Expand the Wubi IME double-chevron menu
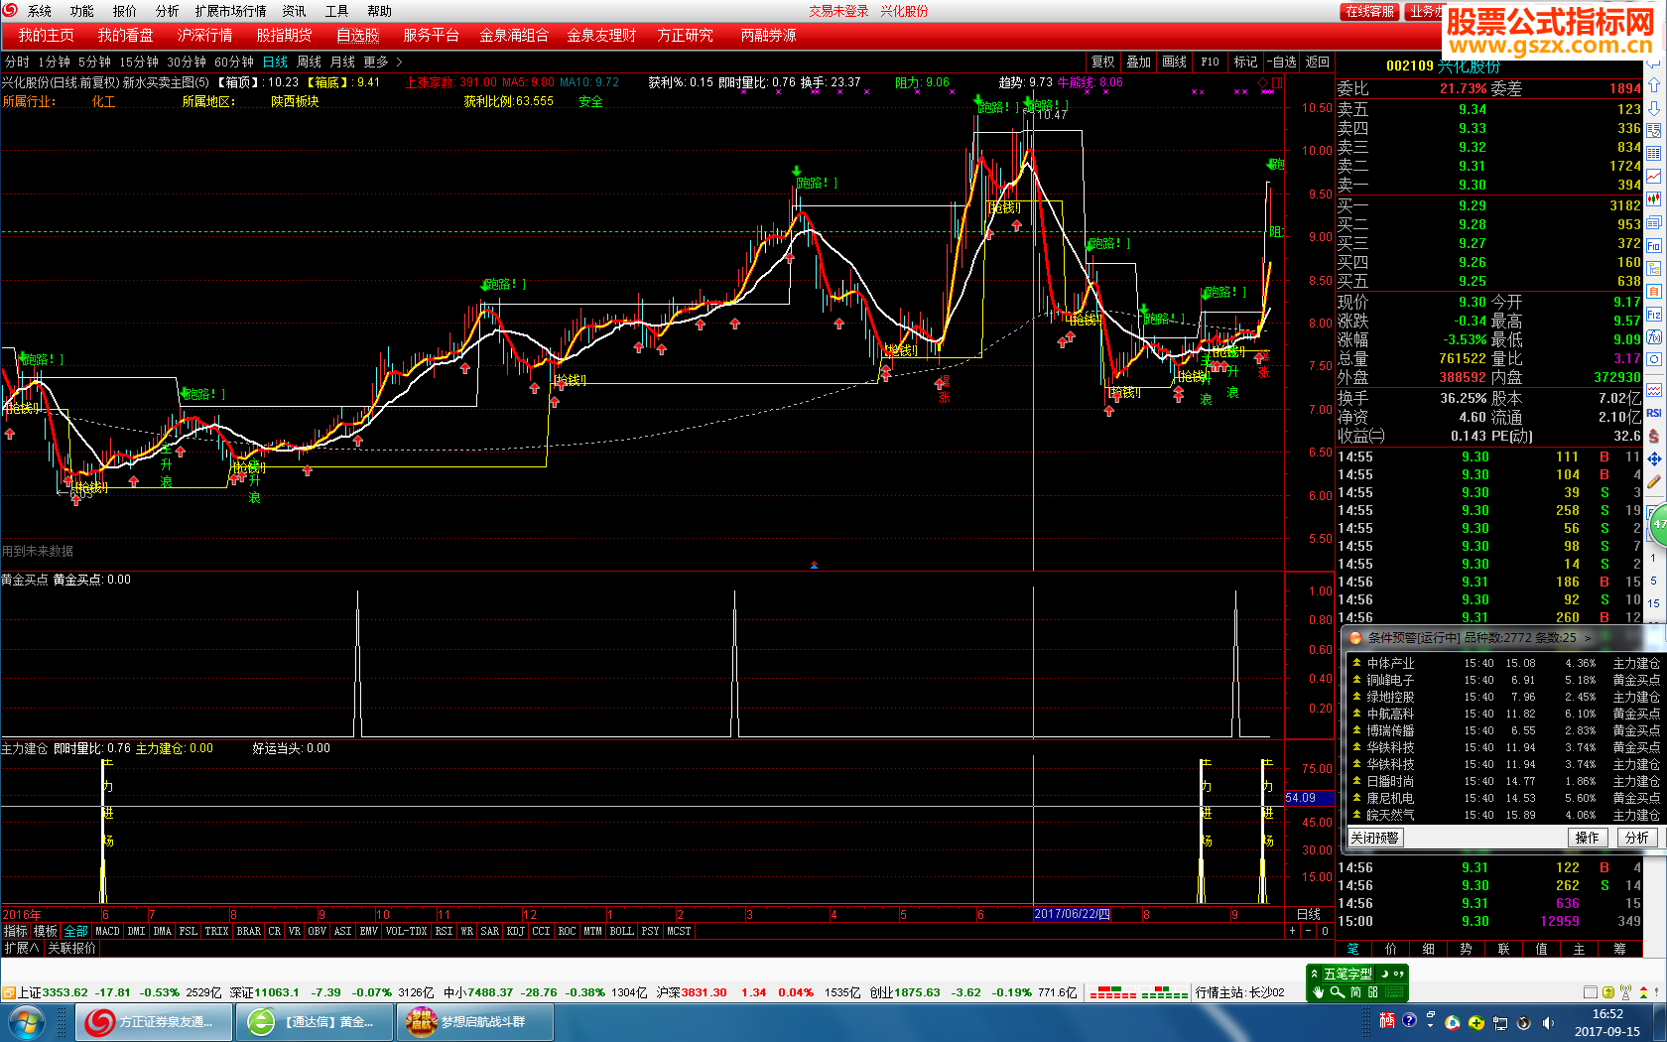Image resolution: width=1667 pixels, height=1042 pixels. pos(1314,974)
